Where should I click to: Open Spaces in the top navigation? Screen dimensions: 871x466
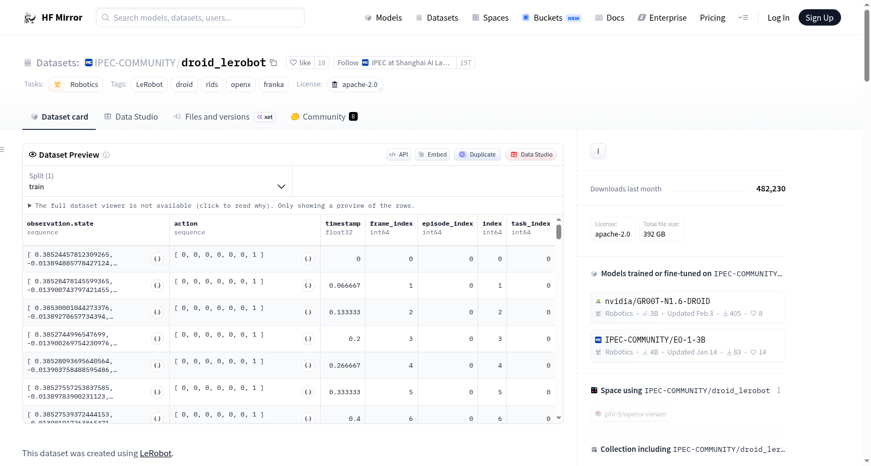(x=490, y=18)
